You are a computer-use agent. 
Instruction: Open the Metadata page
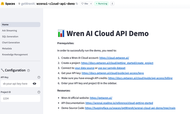pos(20,48)
